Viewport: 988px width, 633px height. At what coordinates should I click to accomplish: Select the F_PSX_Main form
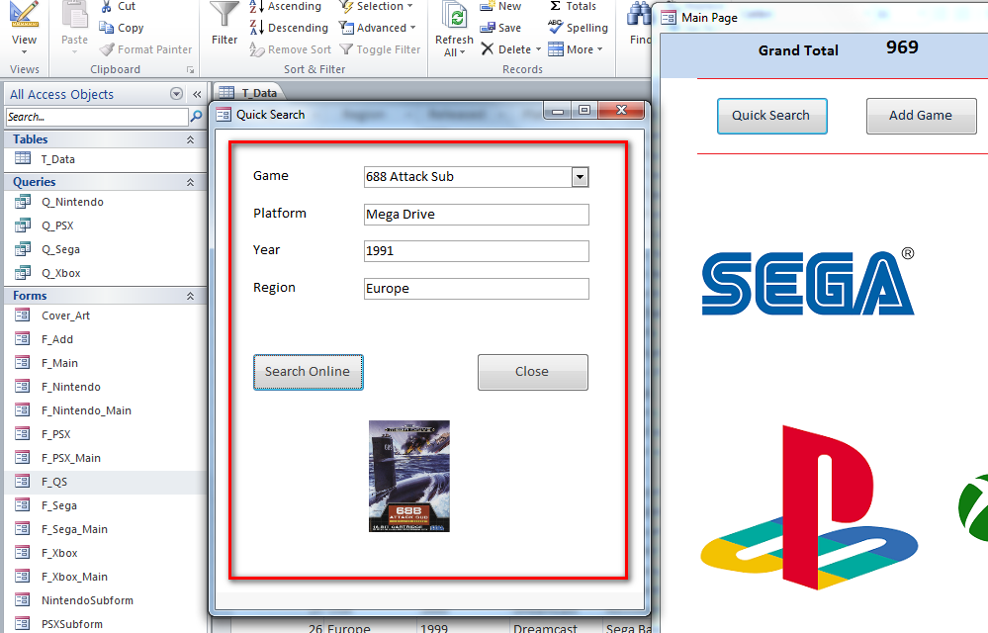[x=105, y=458]
